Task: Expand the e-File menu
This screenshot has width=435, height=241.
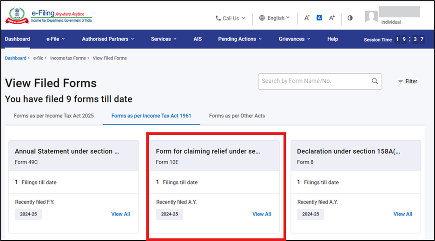Action: (55, 39)
